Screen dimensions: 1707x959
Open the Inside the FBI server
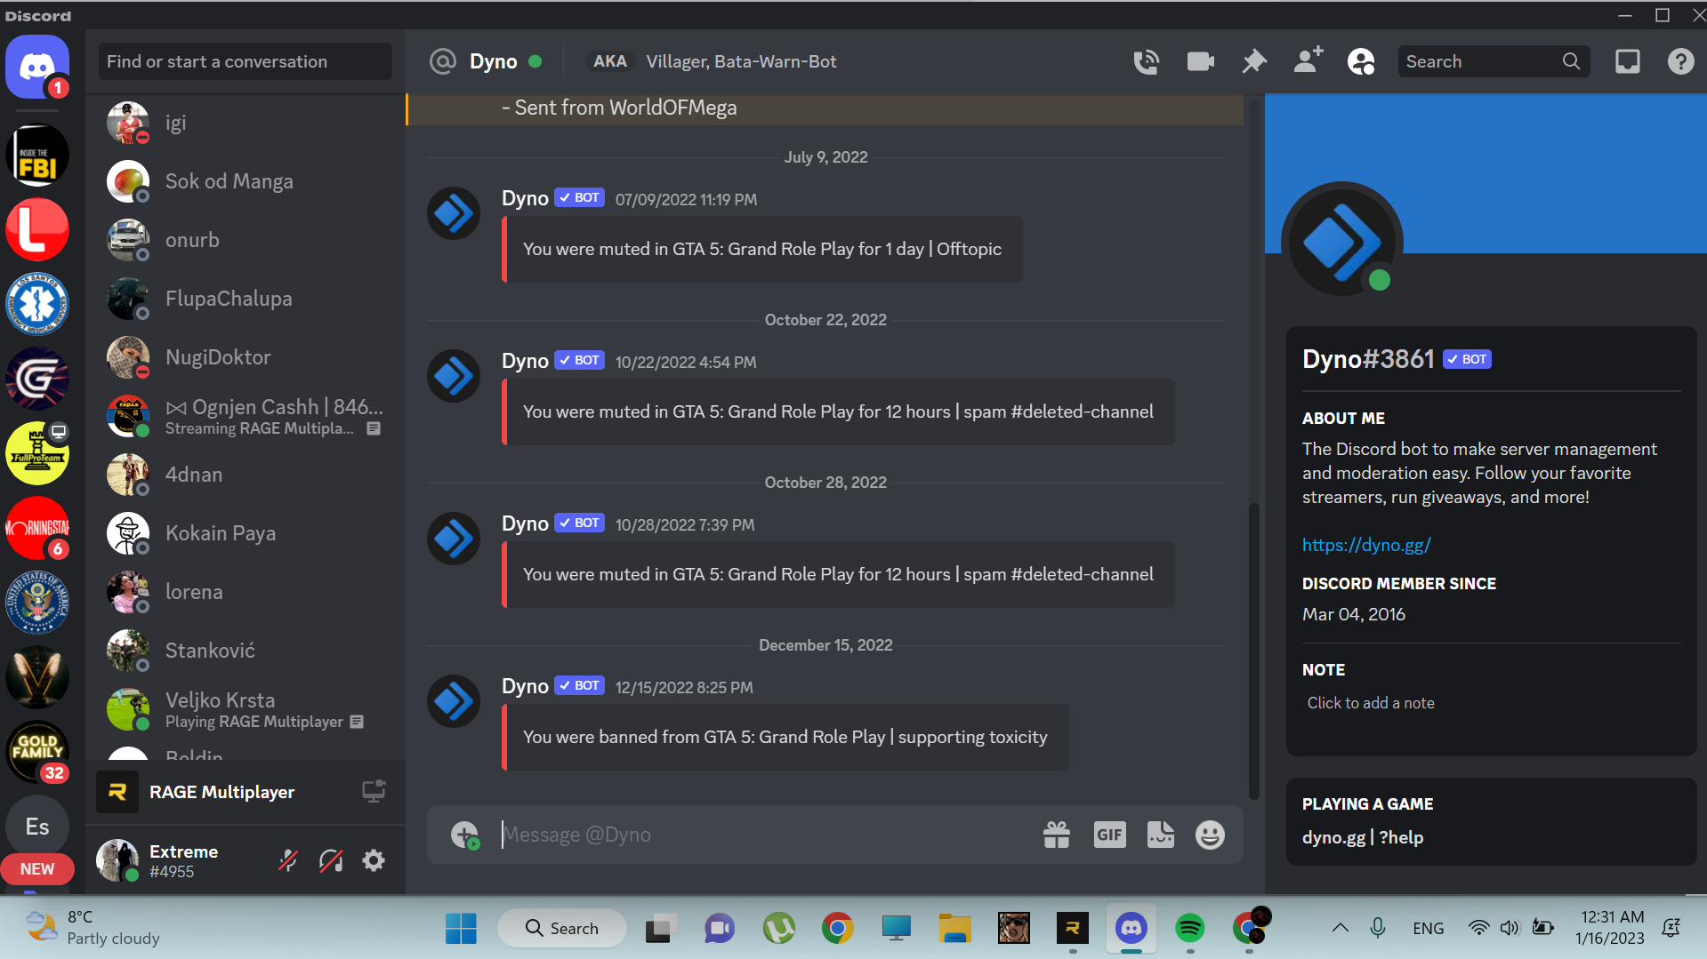[37, 155]
